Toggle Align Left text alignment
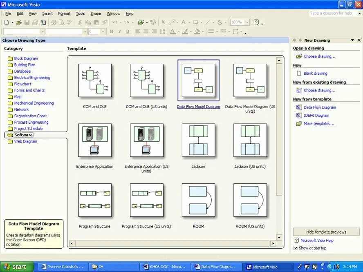Viewport: 363px width, 272px height. tap(138, 31)
